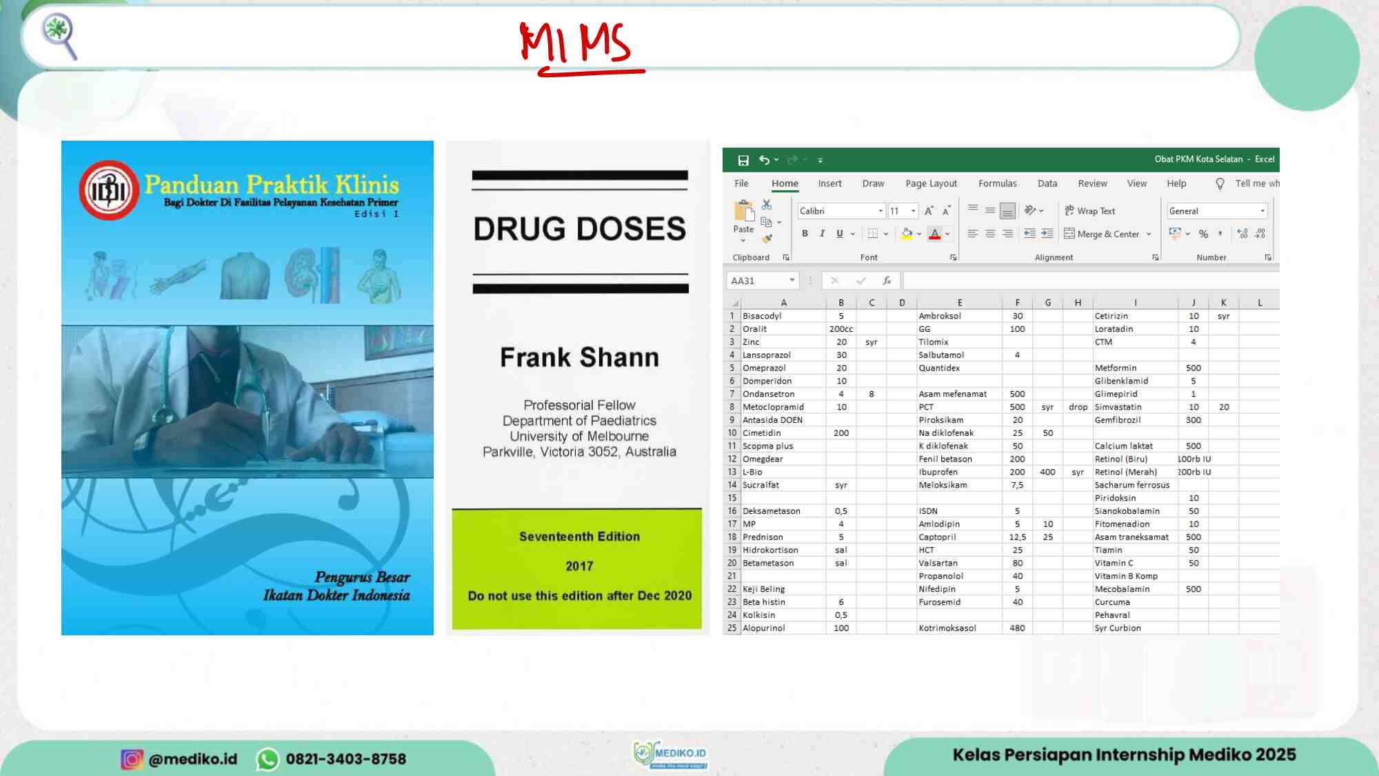The width and height of the screenshot is (1379, 776).
Task: Click the formula bar Enter checkmark
Action: pos(860,281)
